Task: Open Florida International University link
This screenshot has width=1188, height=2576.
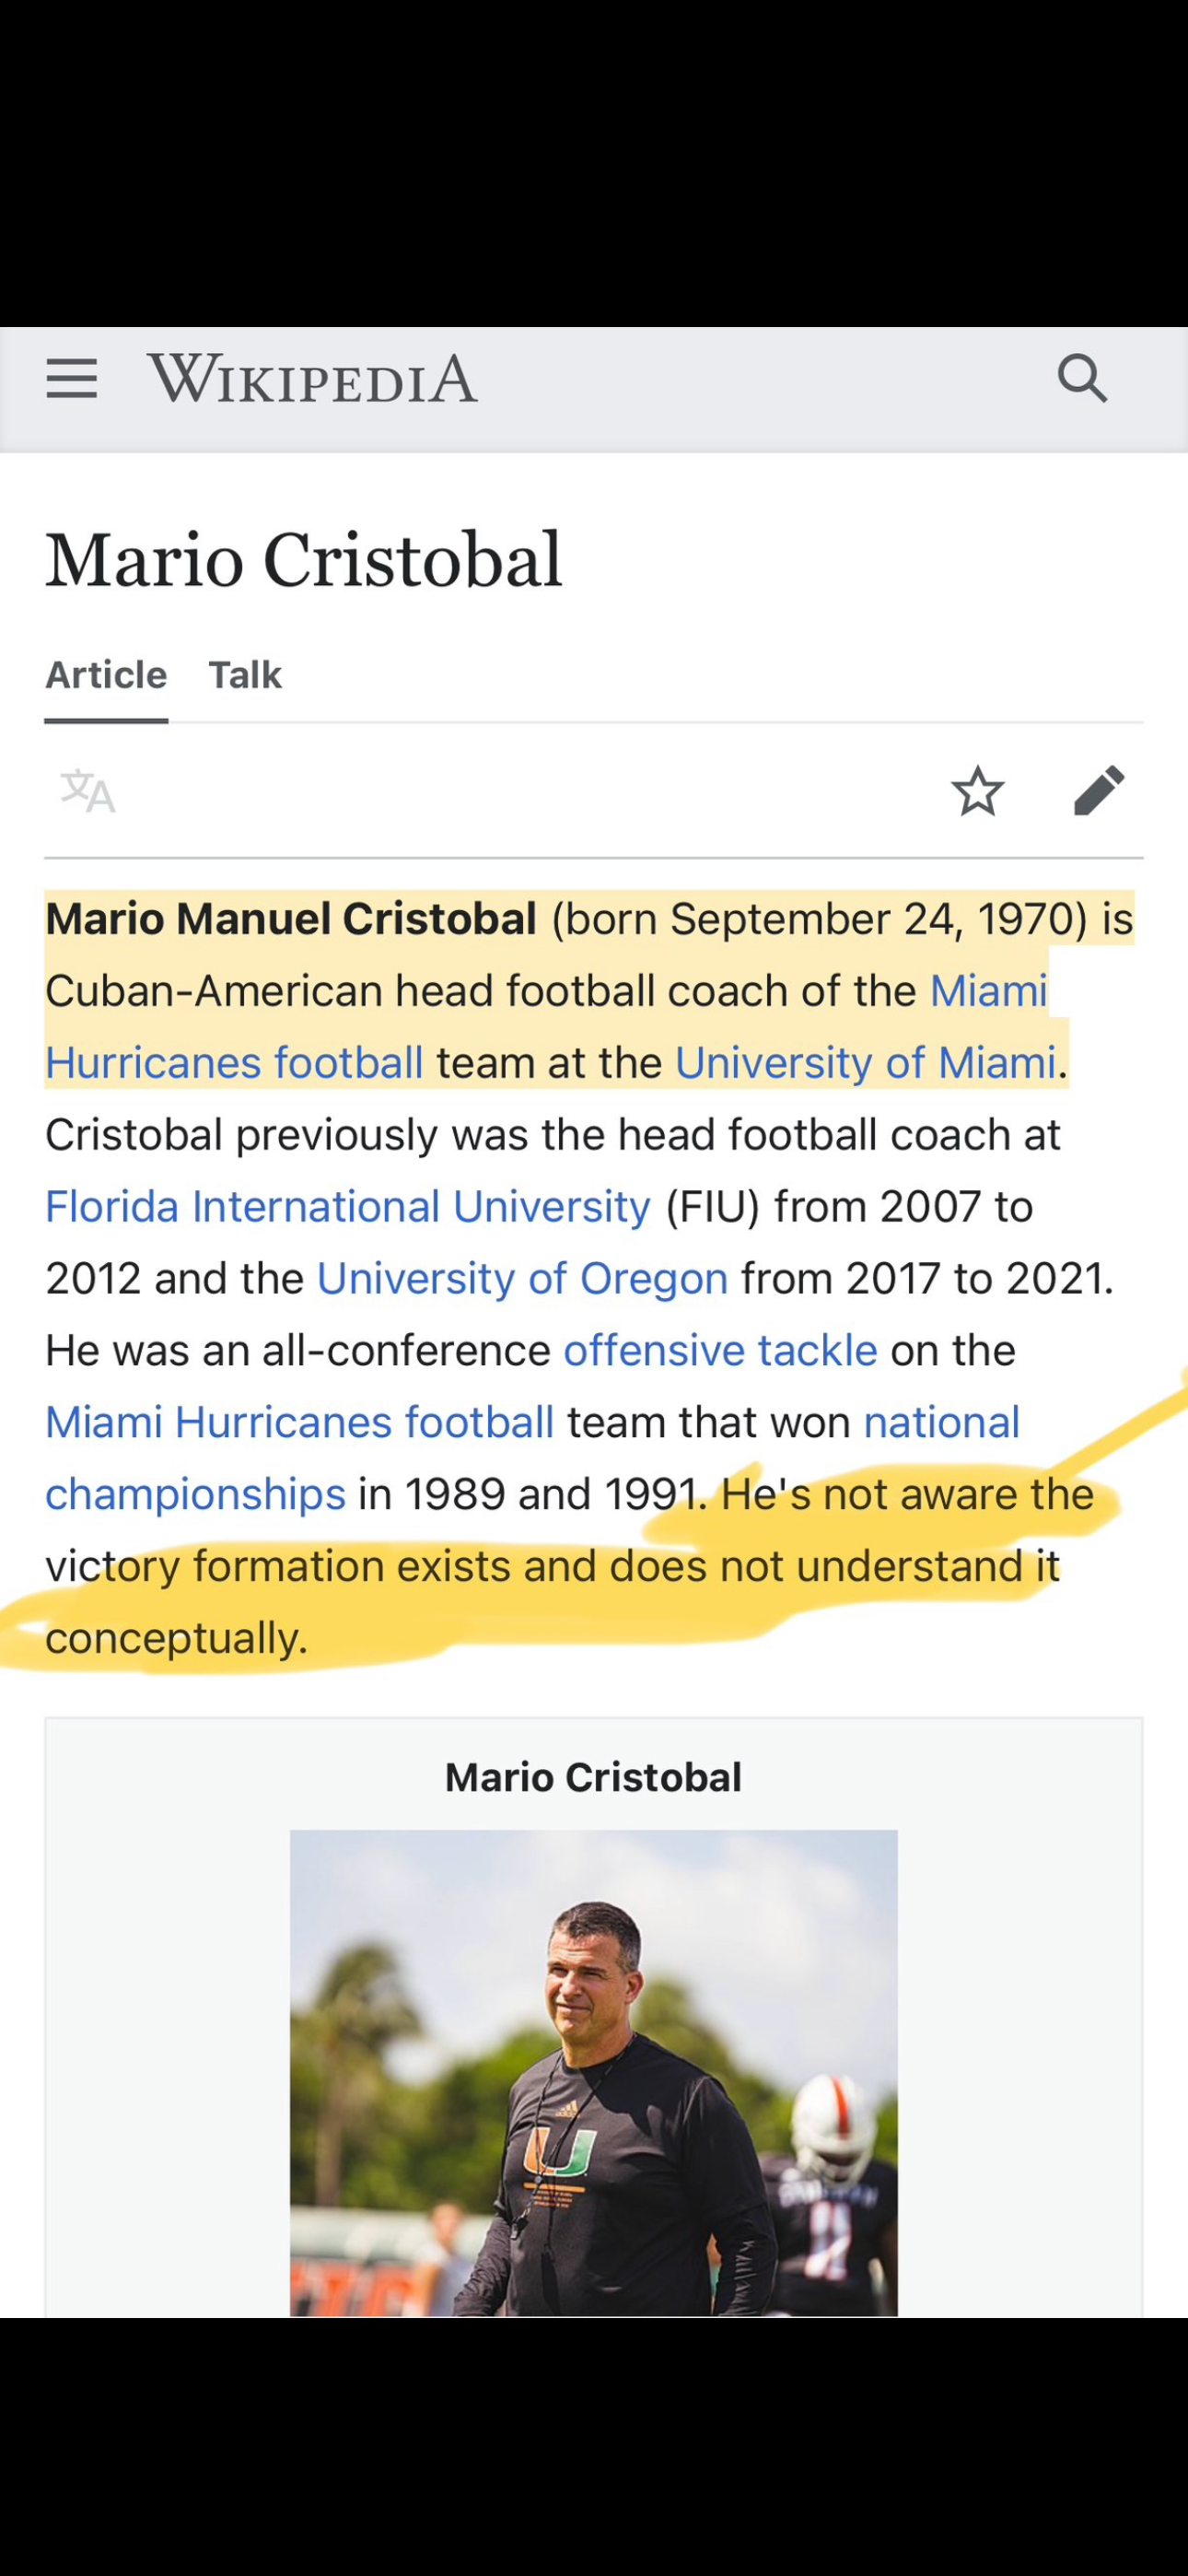Action: [x=348, y=1207]
